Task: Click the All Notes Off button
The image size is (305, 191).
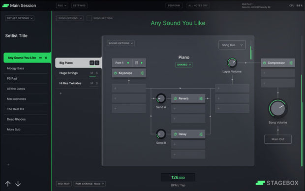Action: pyautogui.click(x=198, y=5)
